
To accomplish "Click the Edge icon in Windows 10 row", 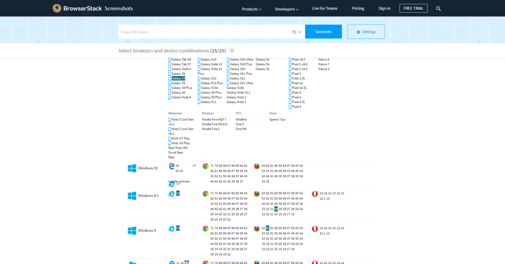I will click(171, 166).
